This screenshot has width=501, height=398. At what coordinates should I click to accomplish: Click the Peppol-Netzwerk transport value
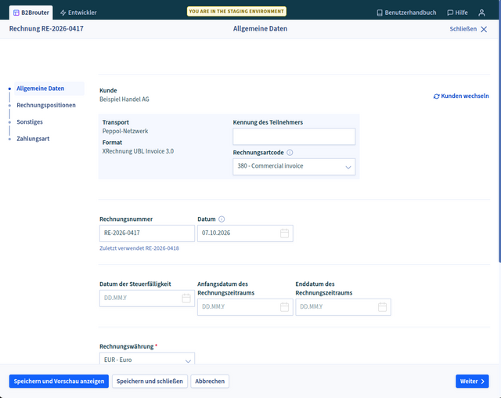point(125,131)
